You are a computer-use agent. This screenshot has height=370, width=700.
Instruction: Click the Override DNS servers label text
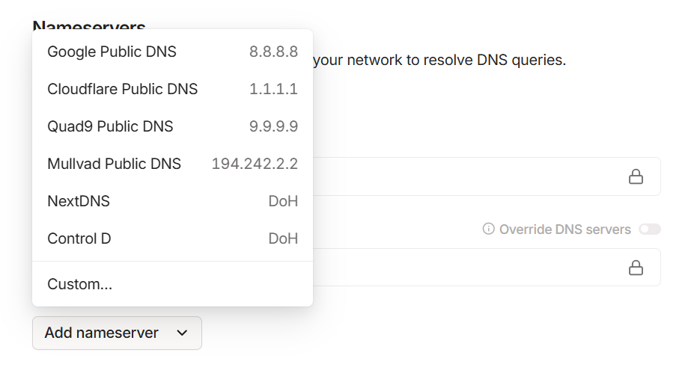[x=565, y=229]
